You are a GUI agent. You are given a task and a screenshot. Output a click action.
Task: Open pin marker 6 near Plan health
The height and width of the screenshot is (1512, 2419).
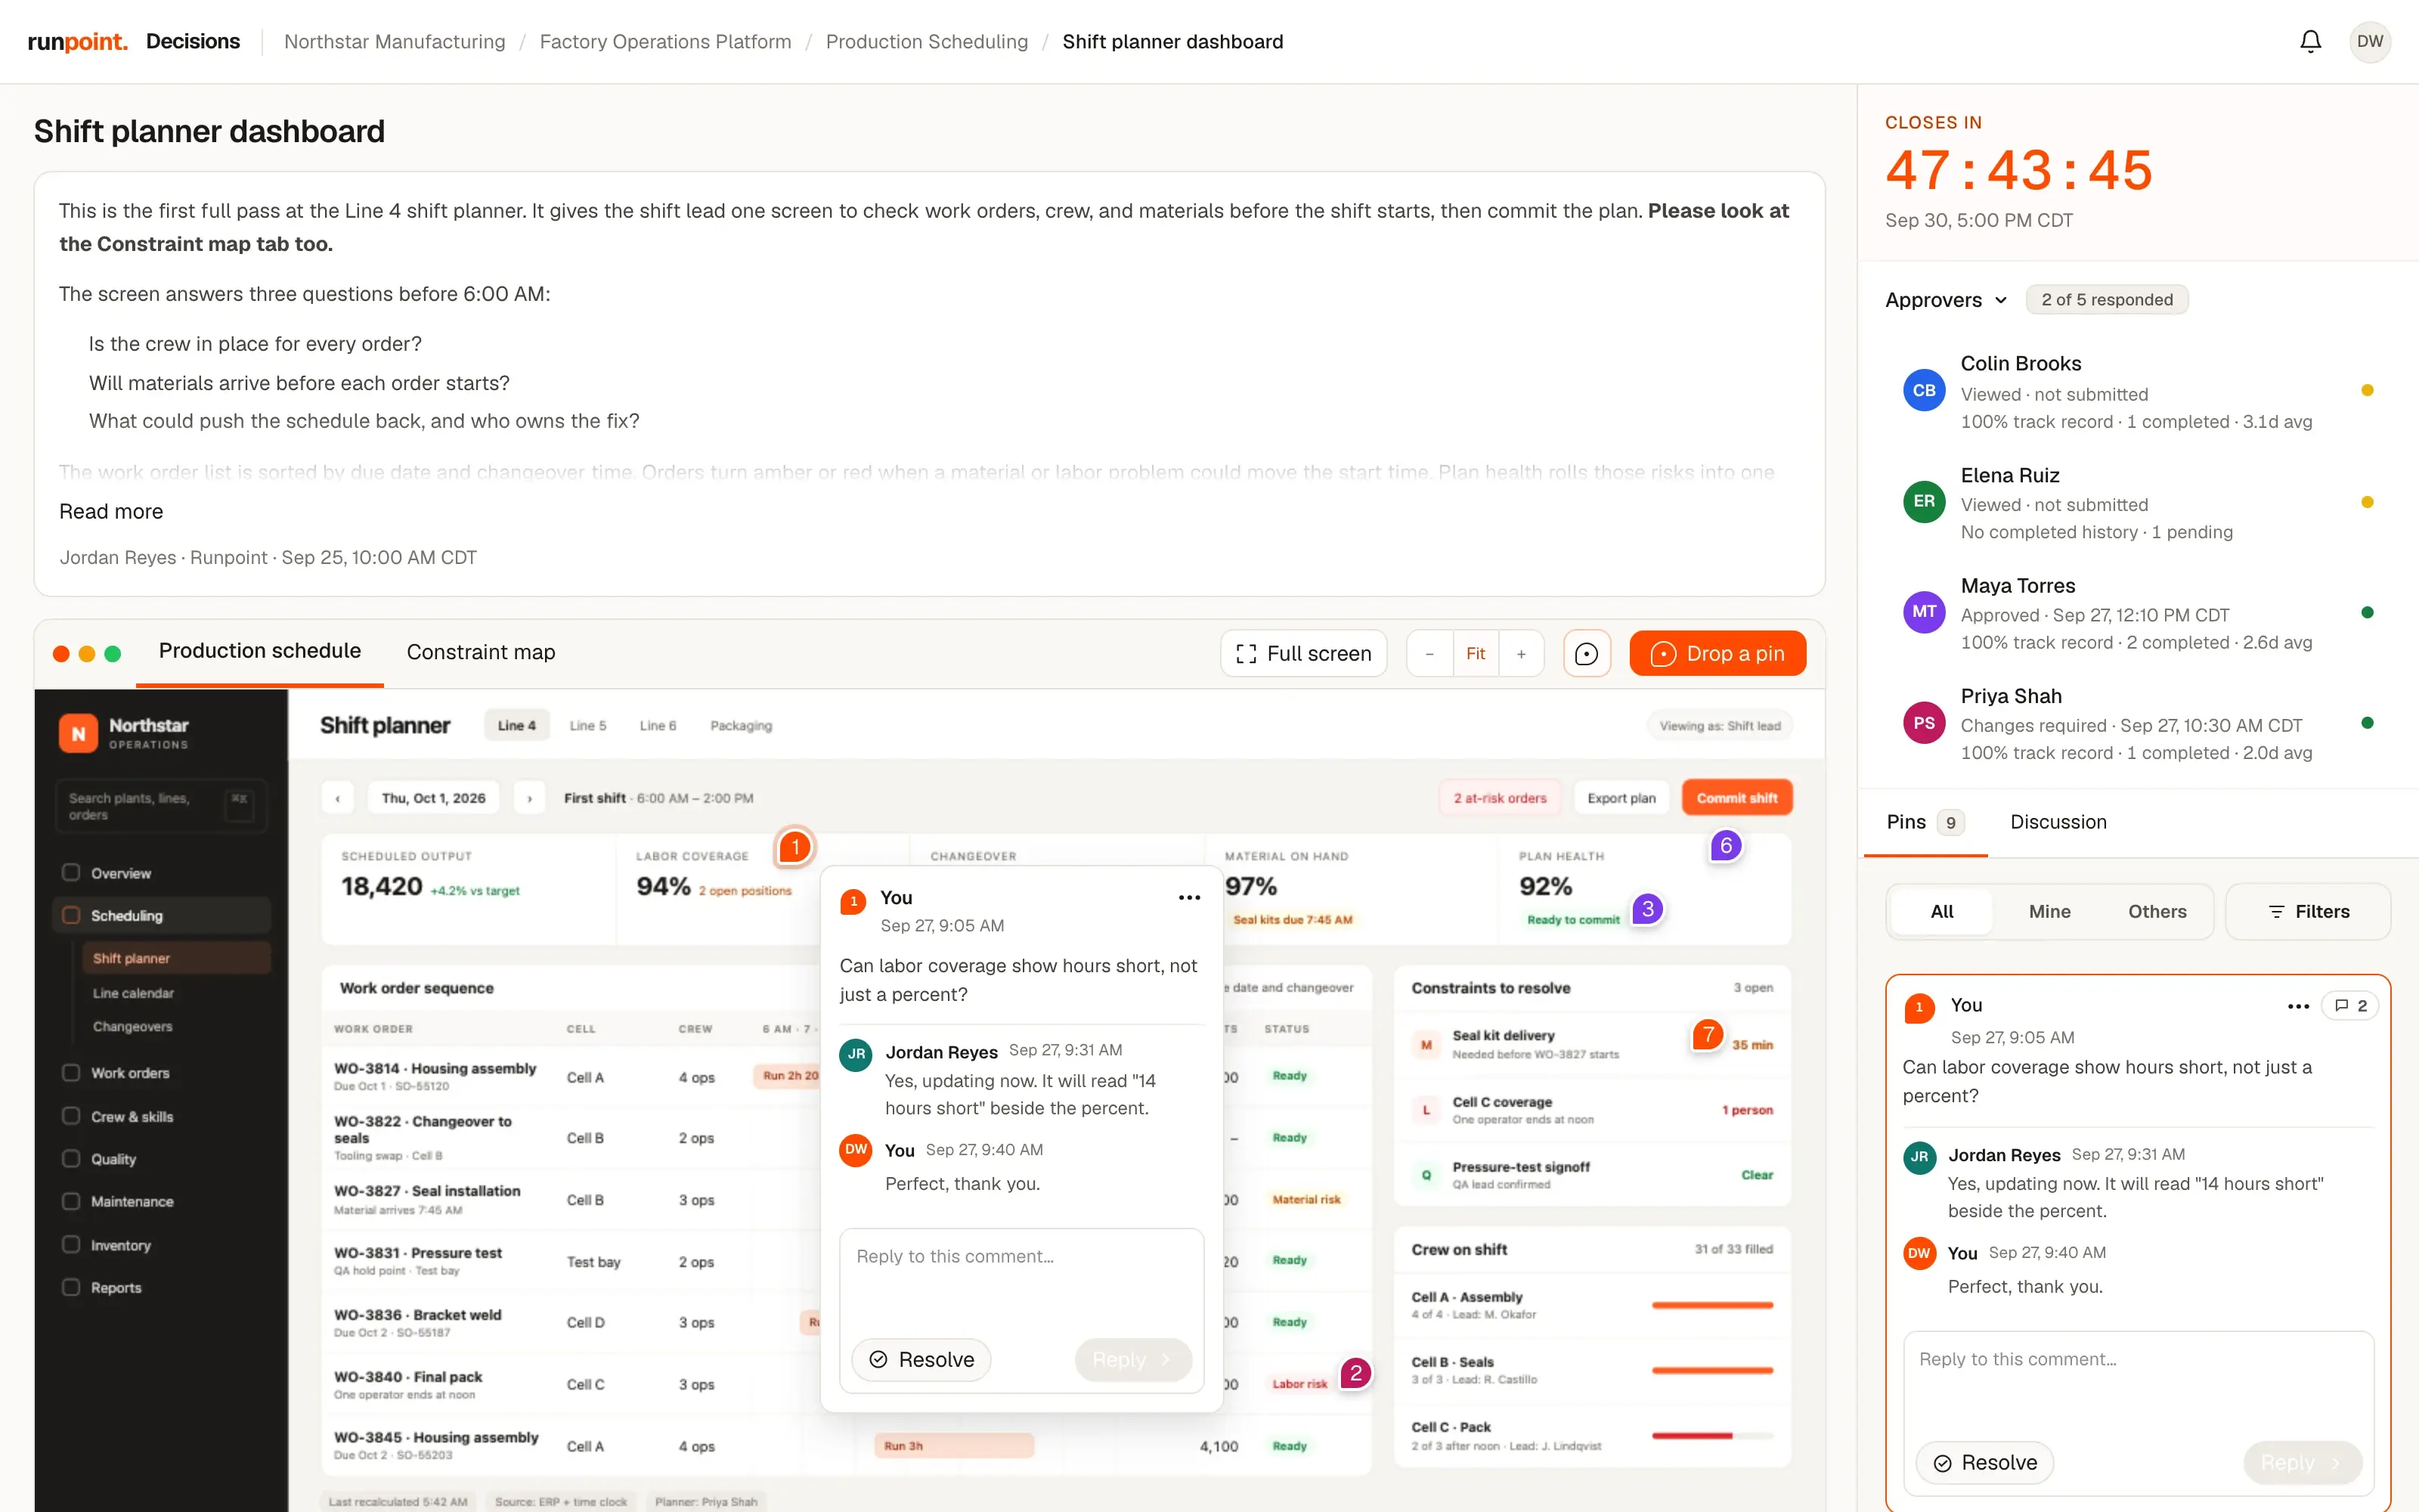click(1725, 845)
